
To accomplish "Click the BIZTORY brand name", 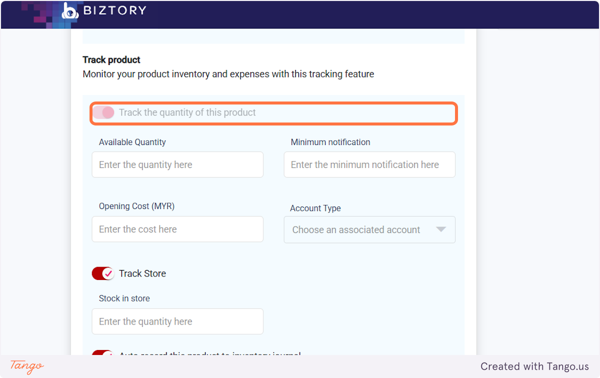I will [115, 10].
